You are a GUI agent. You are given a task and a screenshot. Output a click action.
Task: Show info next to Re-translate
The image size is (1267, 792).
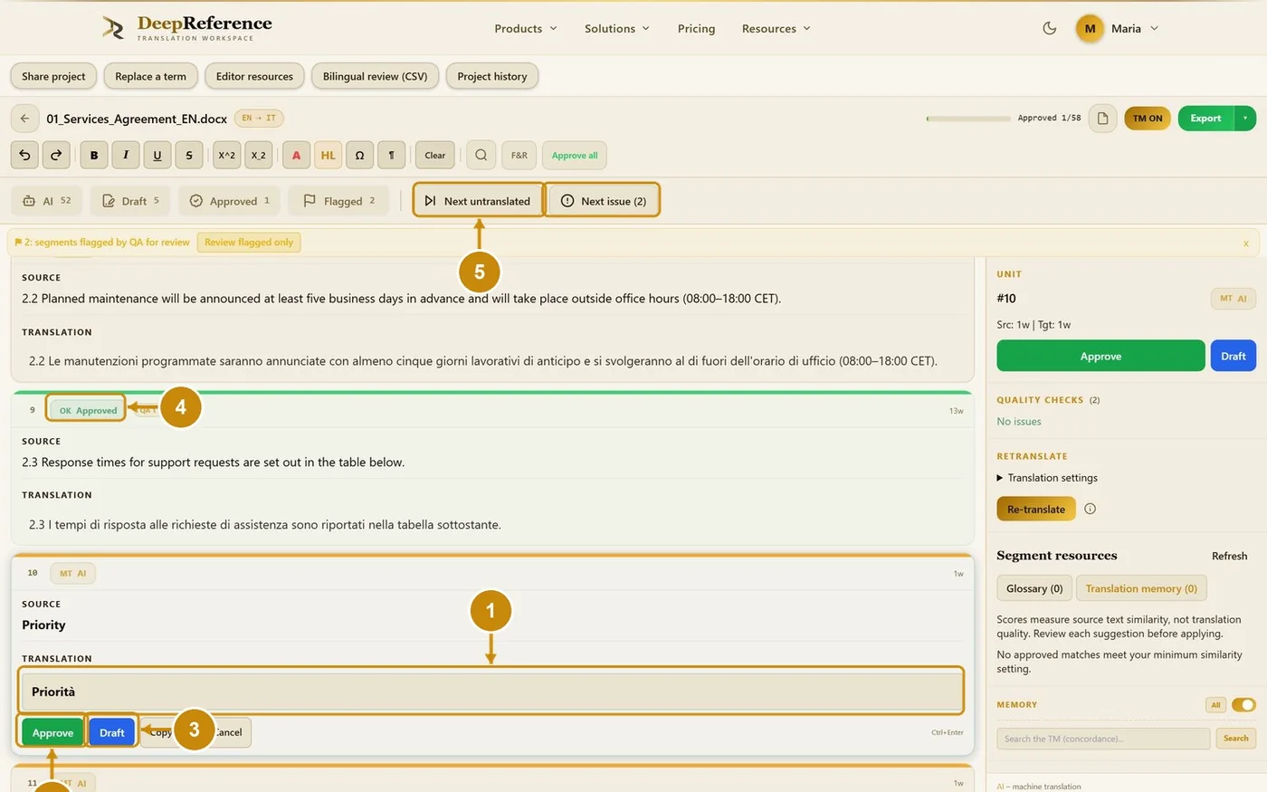[x=1090, y=509]
